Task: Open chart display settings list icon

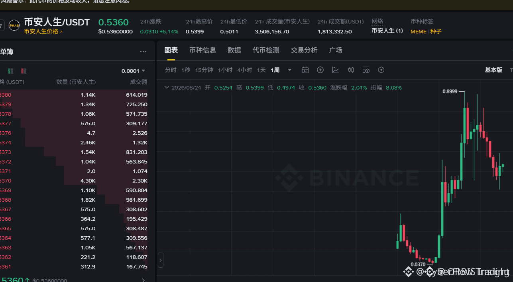Action: tap(366, 70)
